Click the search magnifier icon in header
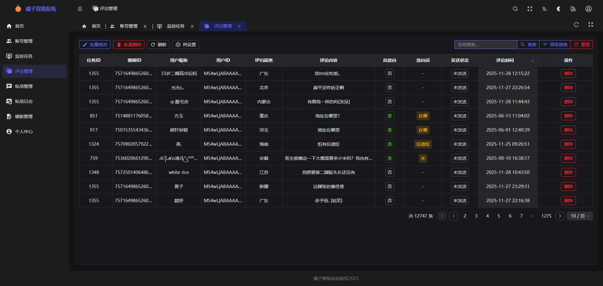Screen dimensions: 603x286 point(515,9)
